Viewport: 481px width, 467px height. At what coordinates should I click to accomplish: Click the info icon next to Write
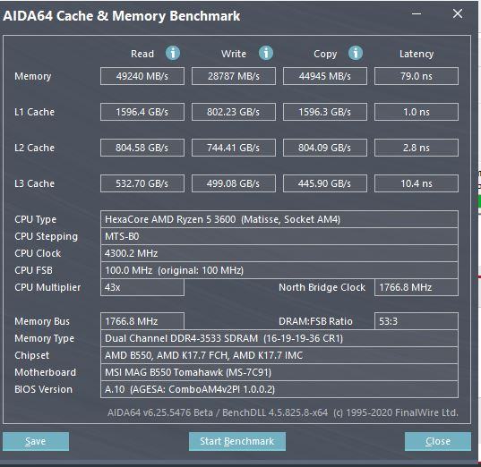click(x=266, y=53)
